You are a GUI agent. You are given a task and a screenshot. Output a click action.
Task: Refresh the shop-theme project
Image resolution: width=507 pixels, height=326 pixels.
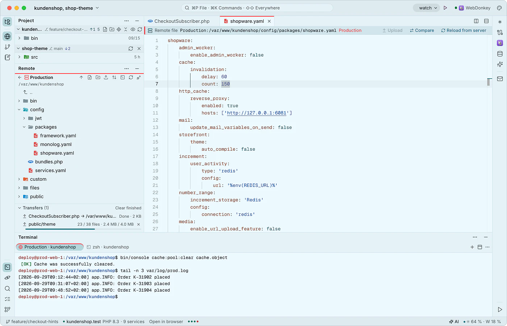pyautogui.click(x=131, y=49)
